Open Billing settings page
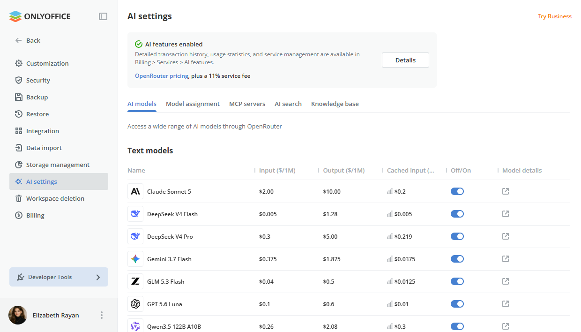The width and height of the screenshot is (581, 332). click(59, 215)
